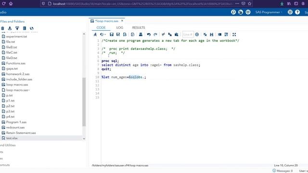
Task: Open loop macro.sas from the file tree
Action: point(17,85)
